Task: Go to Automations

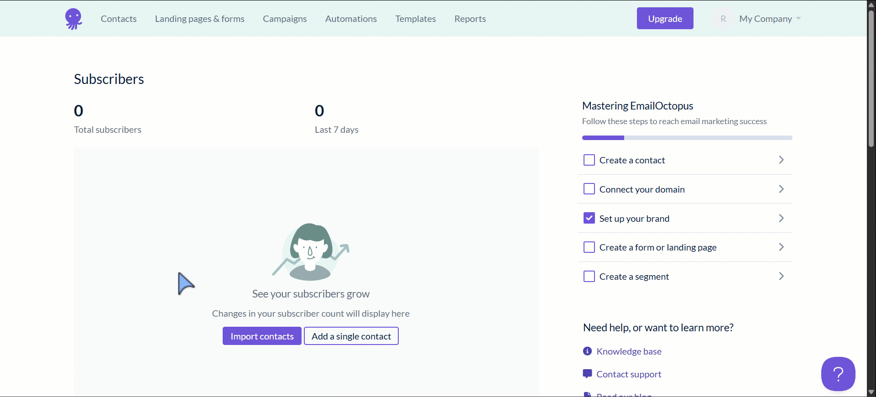Action: pos(351,19)
